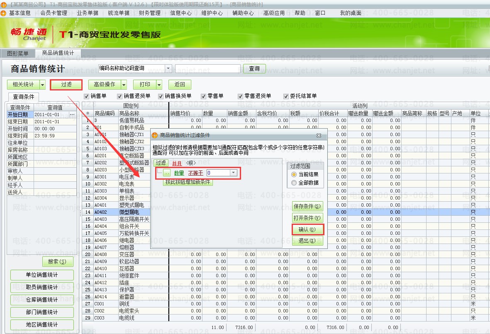Click the 确认 button in filter dialog
Screen dimensions: 490x334
pos(307,229)
